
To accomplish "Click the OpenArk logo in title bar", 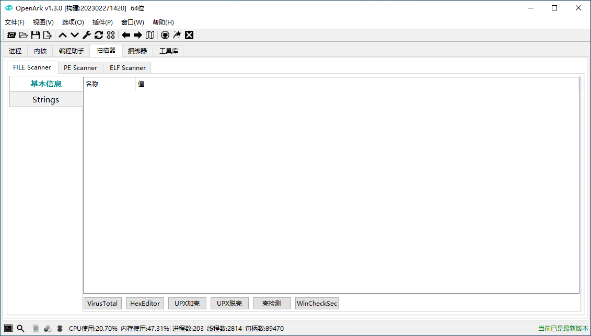I will pyautogui.click(x=9, y=8).
